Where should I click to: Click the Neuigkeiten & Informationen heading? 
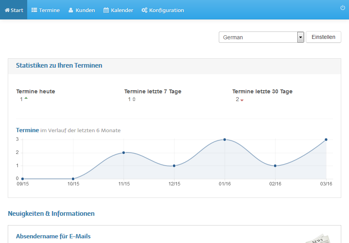[x=51, y=213]
